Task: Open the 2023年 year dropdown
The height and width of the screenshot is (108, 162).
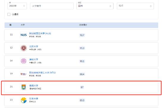Action: click(17, 6)
